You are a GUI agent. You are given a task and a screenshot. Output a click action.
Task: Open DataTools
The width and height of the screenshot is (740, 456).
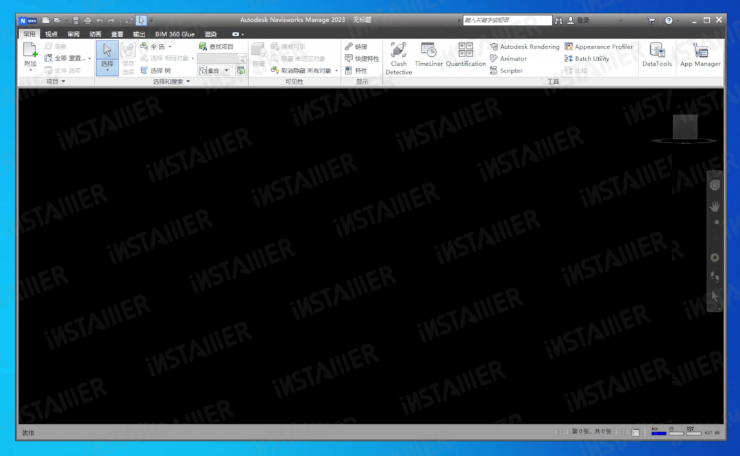pyautogui.click(x=656, y=55)
